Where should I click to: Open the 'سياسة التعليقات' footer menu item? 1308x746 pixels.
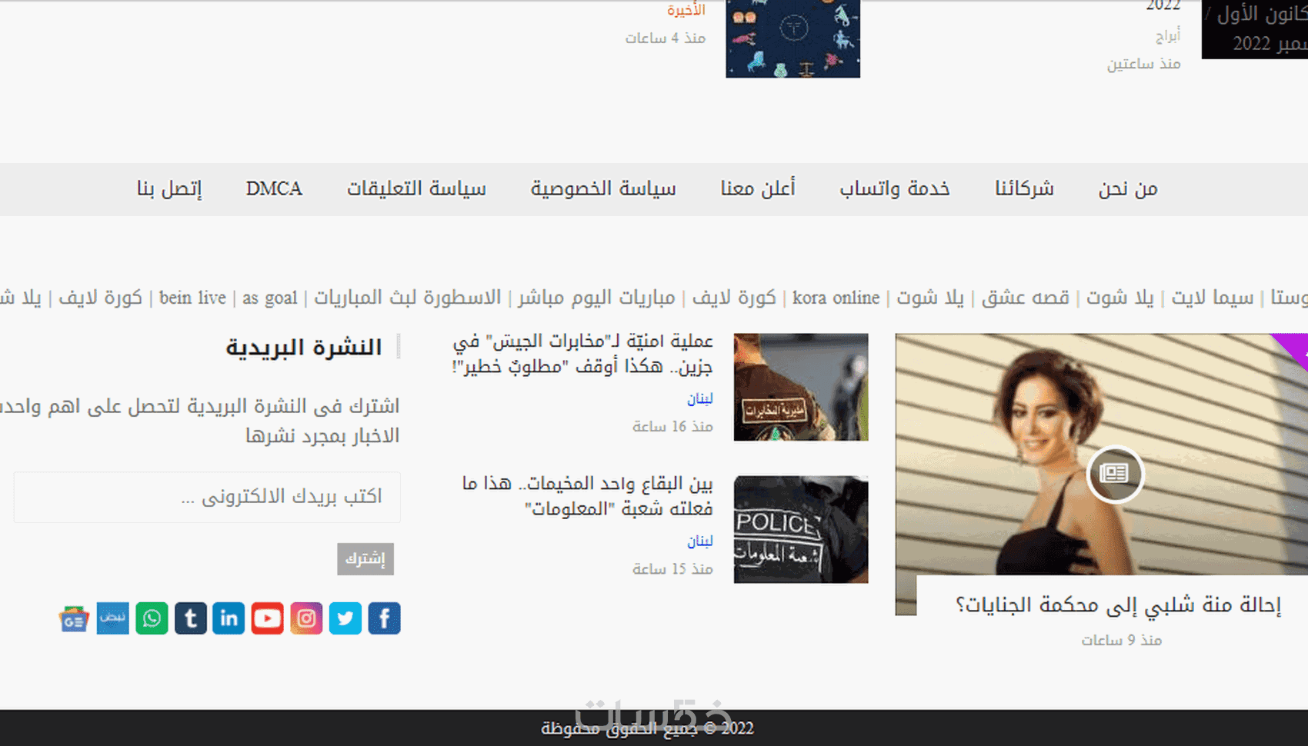pyautogui.click(x=416, y=189)
